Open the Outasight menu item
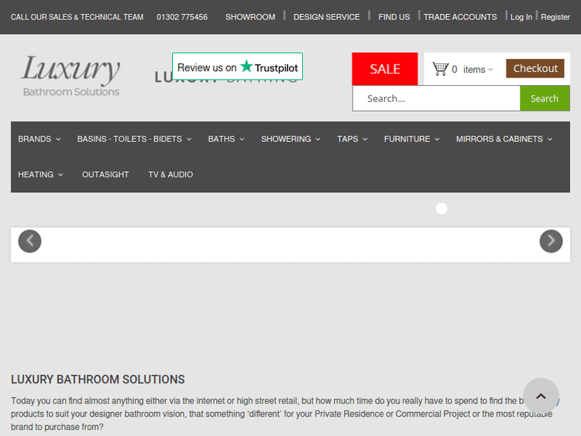This screenshot has width=581, height=436. point(105,175)
